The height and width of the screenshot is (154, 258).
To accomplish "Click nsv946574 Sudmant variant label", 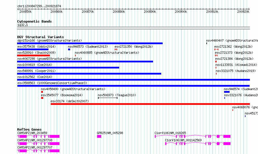I will tap(241, 89).
